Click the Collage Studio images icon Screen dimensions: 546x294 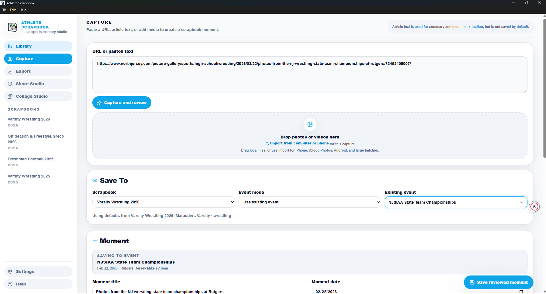[10, 96]
